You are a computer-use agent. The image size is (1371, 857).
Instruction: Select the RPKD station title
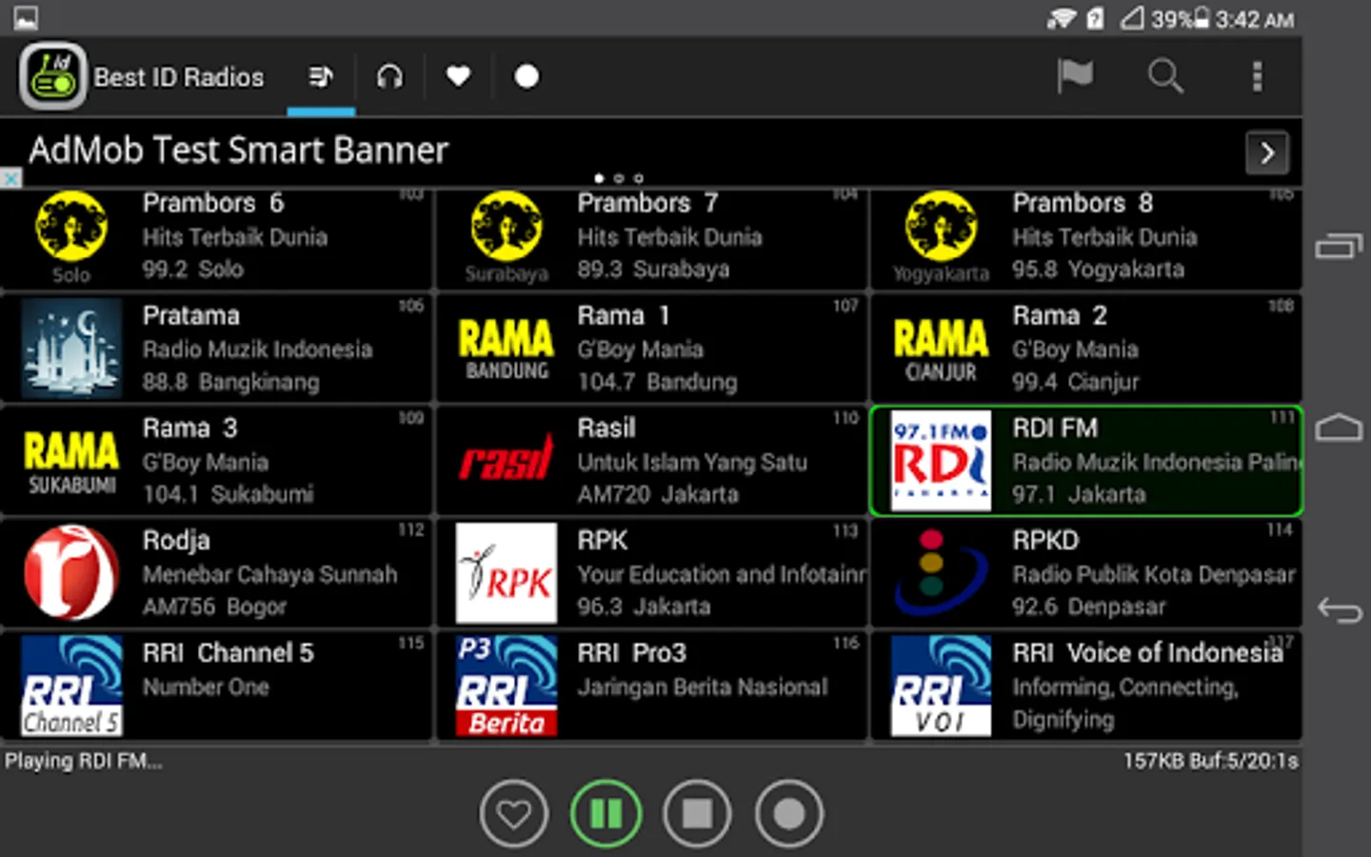pos(1045,540)
